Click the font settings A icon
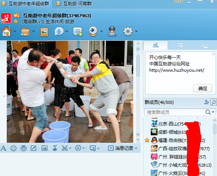This screenshot has height=176, width=217. coord(3,148)
